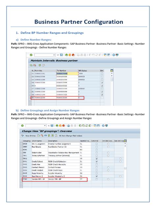Click New Entries button
This screenshot has height=208, width=156.
pyautogui.click(x=30, y=136)
